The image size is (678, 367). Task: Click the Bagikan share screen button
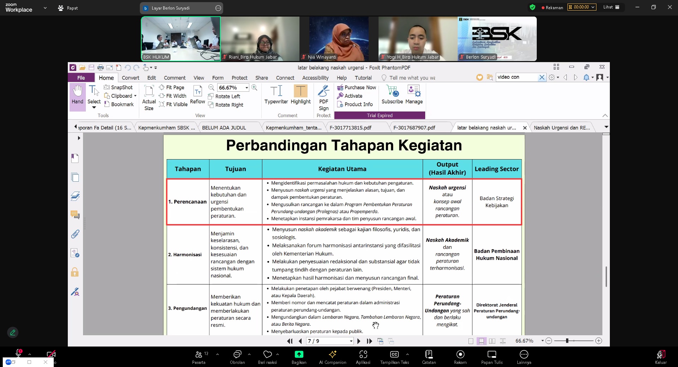click(299, 357)
